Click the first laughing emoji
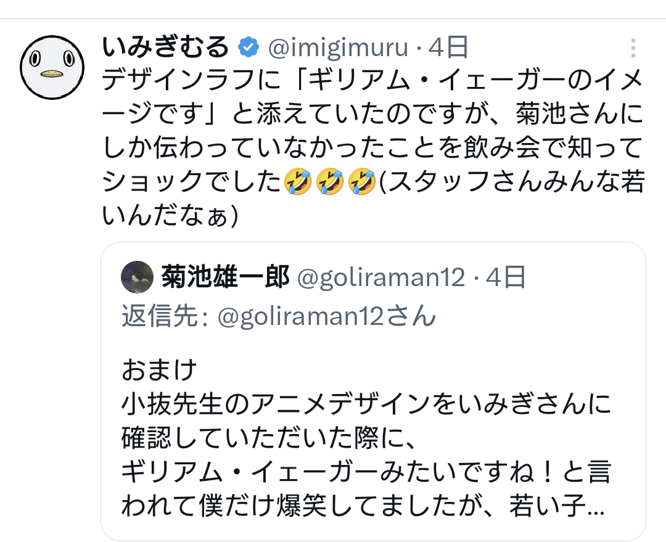The image size is (666, 542). tap(298, 181)
